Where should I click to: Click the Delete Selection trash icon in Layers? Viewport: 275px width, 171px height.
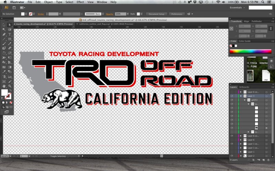click(268, 160)
